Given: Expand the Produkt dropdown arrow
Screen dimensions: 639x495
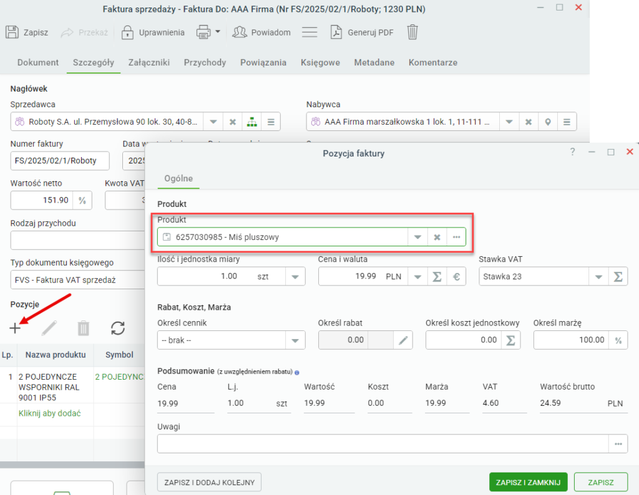Looking at the screenshot, I should click(x=417, y=237).
